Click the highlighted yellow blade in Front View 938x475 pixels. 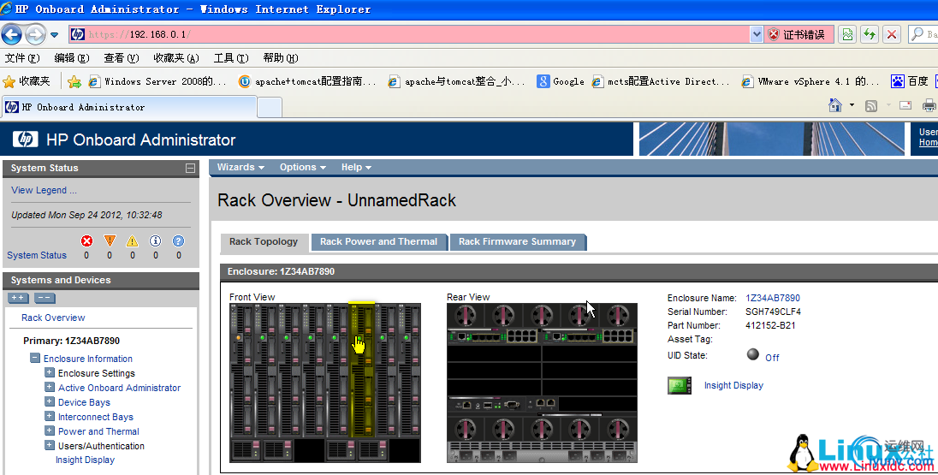click(361, 371)
